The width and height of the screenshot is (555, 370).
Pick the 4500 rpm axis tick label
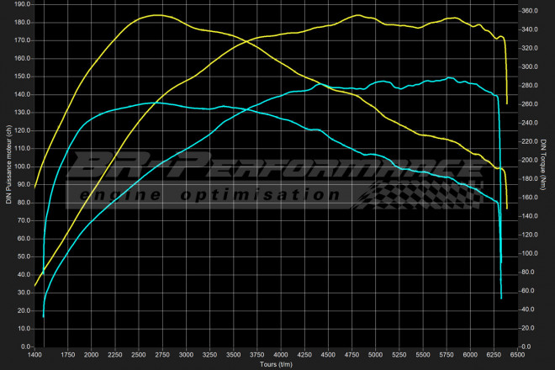(328, 356)
